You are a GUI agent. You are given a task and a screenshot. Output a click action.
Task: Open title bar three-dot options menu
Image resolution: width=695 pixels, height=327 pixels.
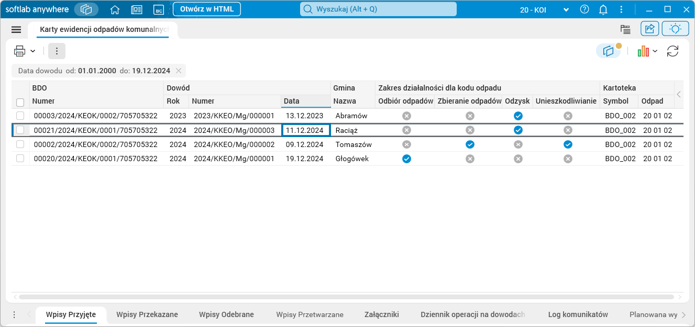click(x=621, y=9)
